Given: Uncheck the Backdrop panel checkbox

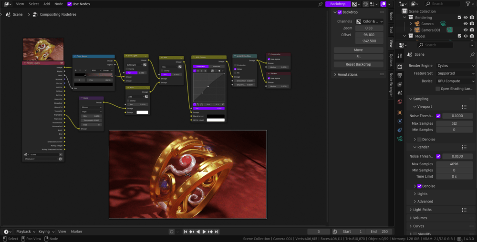Looking at the screenshot, I should [x=340, y=12].
